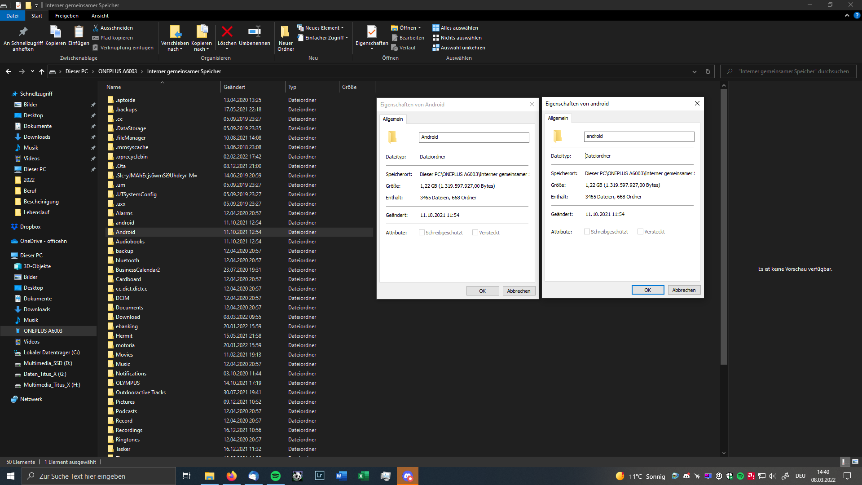Sort by the Geändert column header
The height and width of the screenshot is (485, 862).
[x=253, y=87]
